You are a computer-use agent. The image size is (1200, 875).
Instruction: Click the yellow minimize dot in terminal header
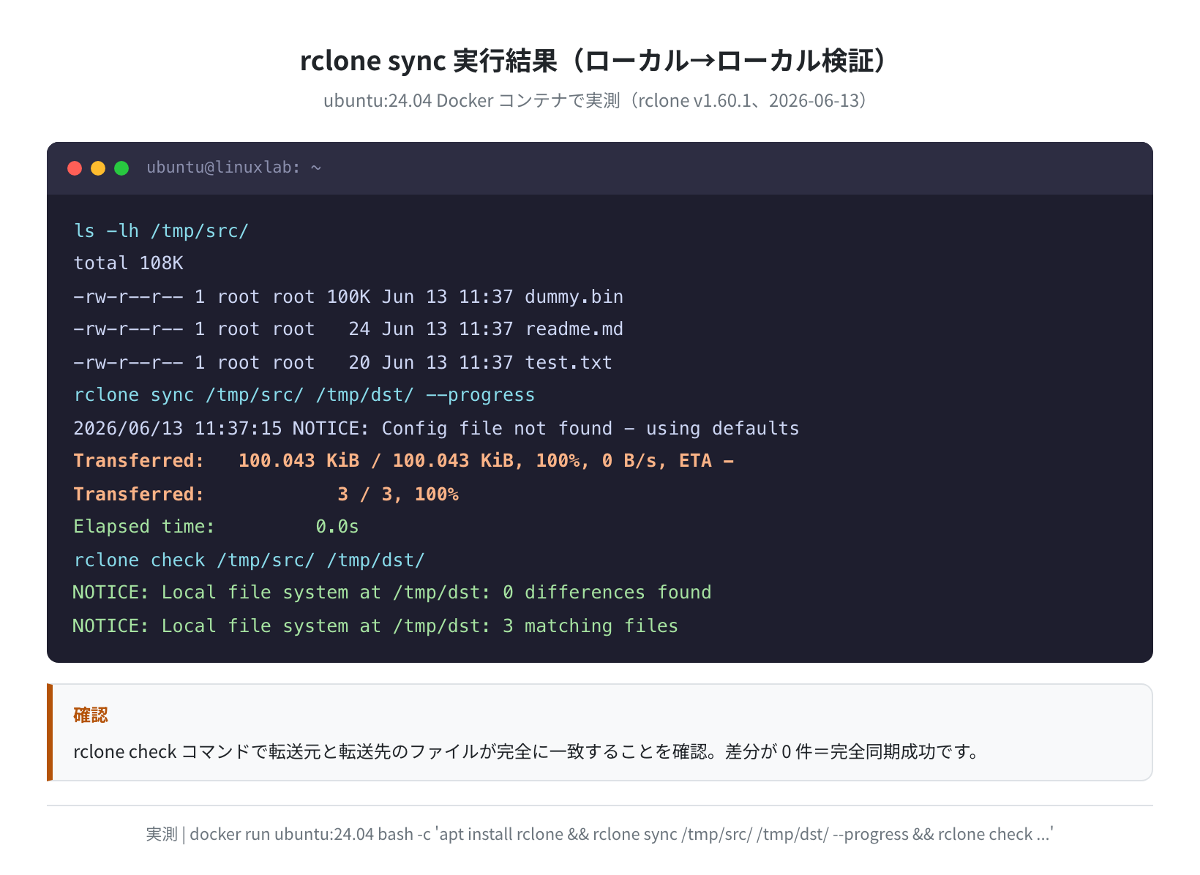(x=98, y=168)
